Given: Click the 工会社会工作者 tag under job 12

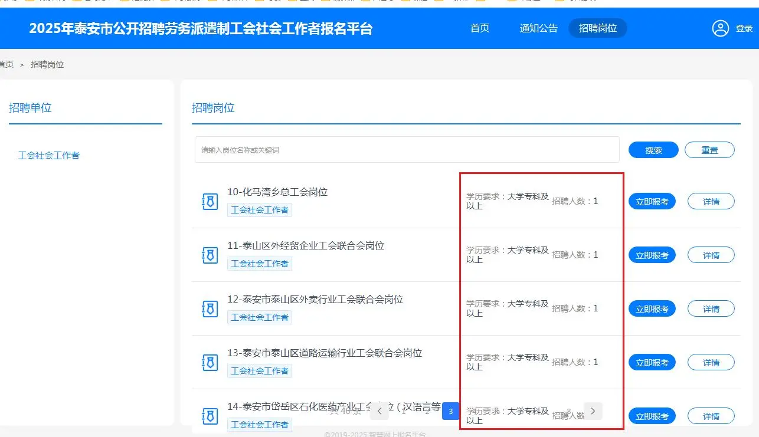Looking at the screenshot, I should (x=260, y=317).
